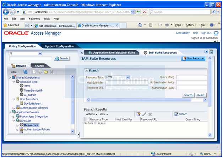Image resolution: width=223 pixels, height=158 pixels.
Task: Collapse the left navigation pane with double chevron
Action: [x=82, y=53]
